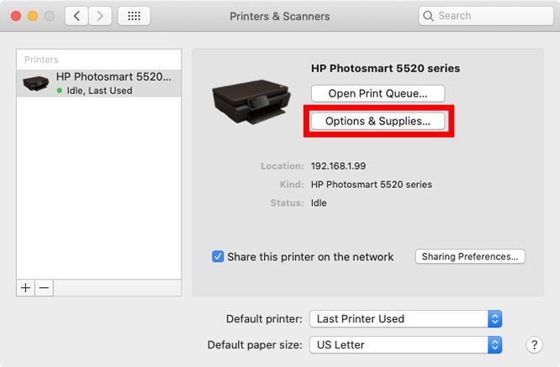The image size is (560, 367).
Task: Click the Printers & Scanners window title
Action: point(280,16)
